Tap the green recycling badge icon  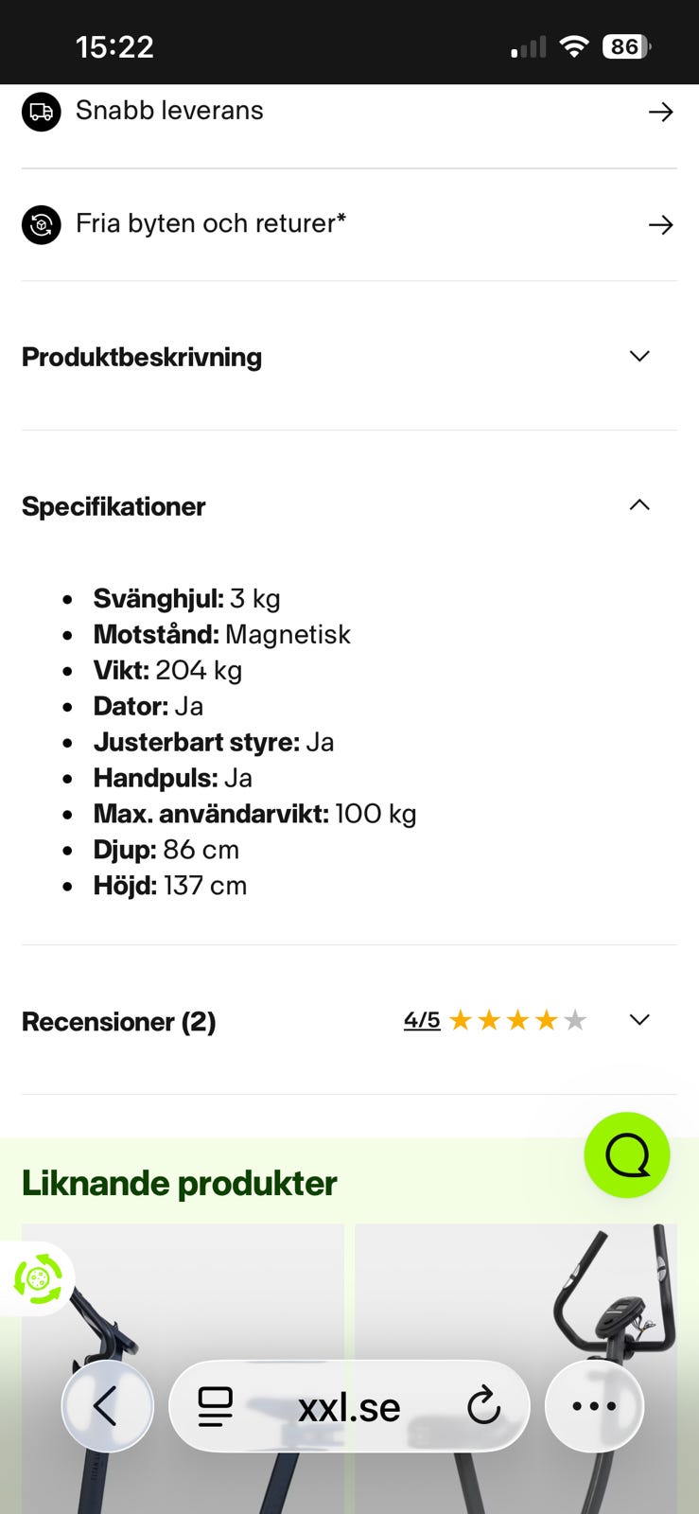pyautogui.click(x=38, y=1278)
